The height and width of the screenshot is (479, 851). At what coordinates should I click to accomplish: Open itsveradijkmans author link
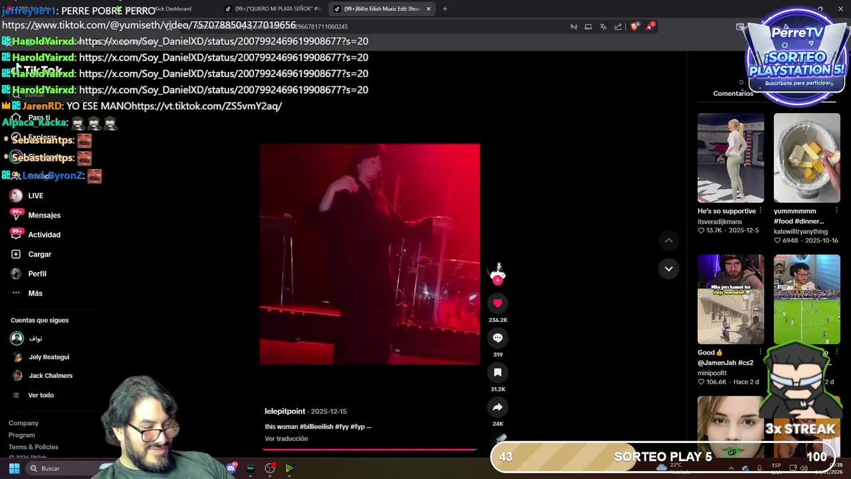[x=719, y=222]
